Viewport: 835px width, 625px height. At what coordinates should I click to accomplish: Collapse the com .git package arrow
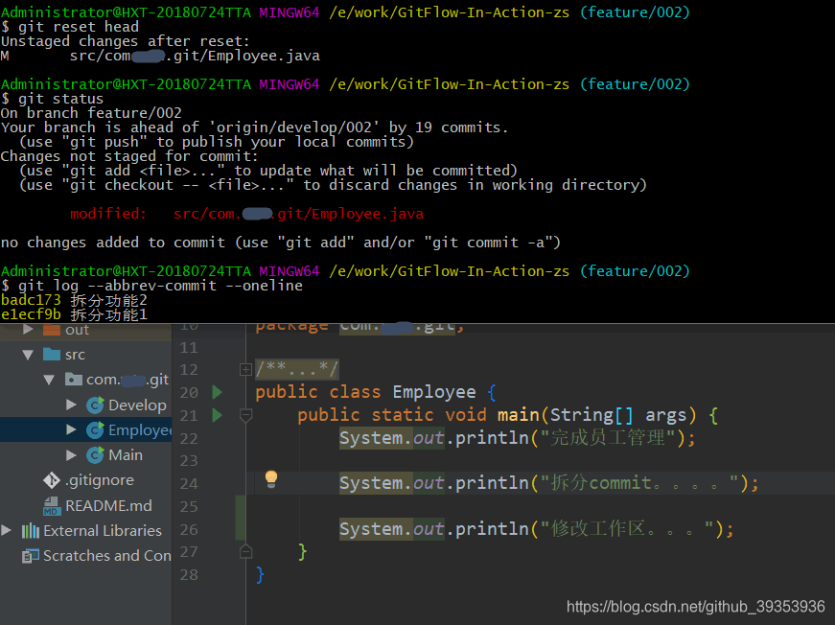(x=49, y=380)
